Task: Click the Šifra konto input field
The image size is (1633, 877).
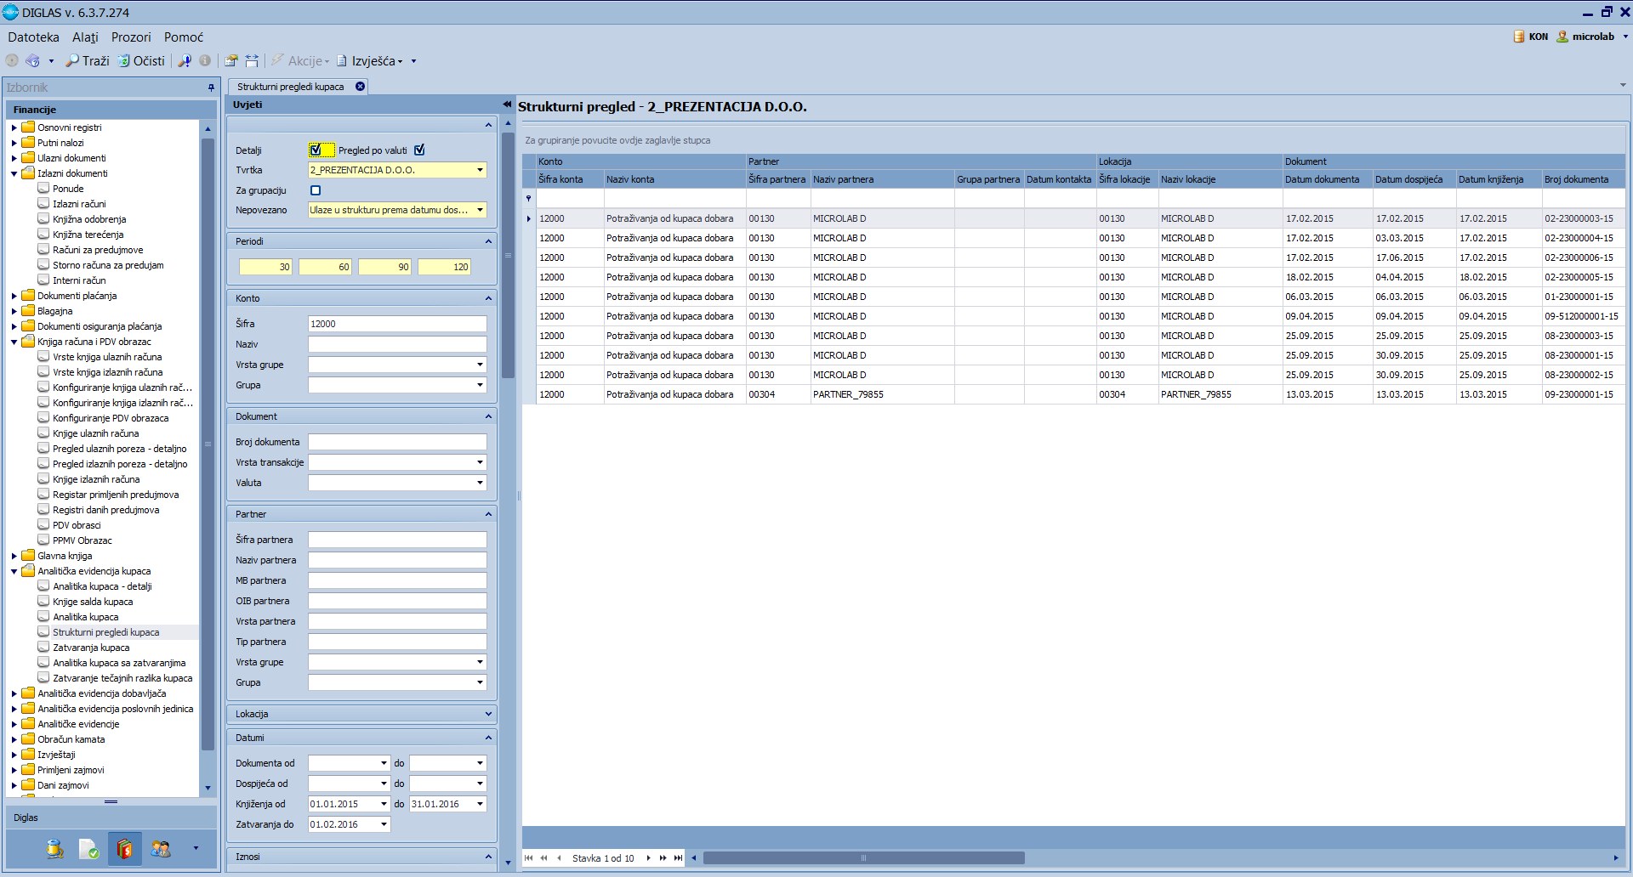Action: 397,324
